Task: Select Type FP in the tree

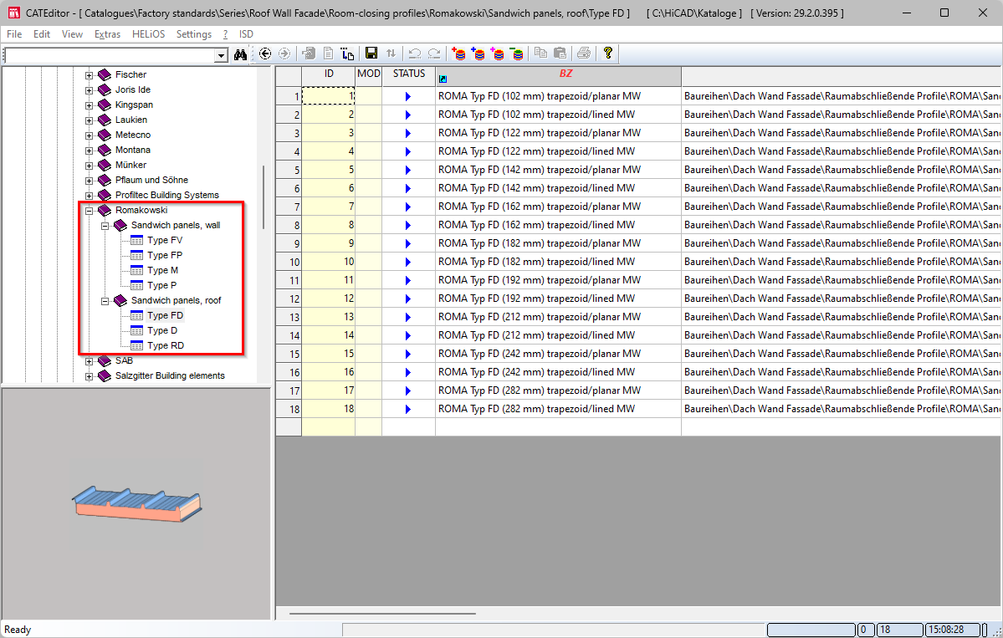Action: [x=165, y=256]
